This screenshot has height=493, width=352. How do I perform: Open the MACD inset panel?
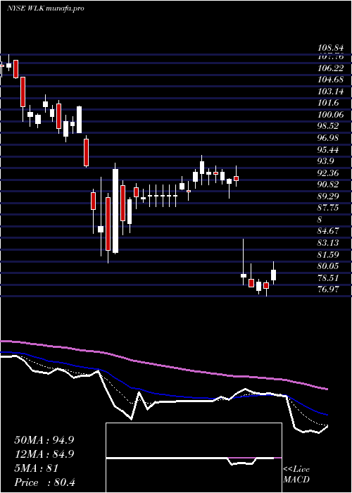click(194, 458)
